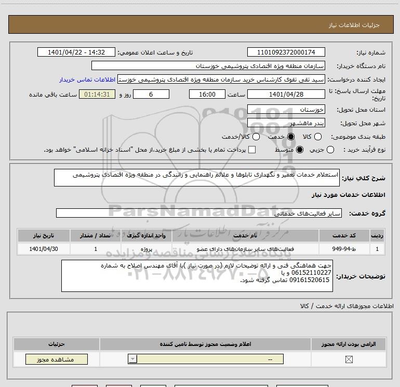The height and width of the screenshot is (387, 400).
Task: Click the remaining days field showing 6
Action: tap(151, 94)
